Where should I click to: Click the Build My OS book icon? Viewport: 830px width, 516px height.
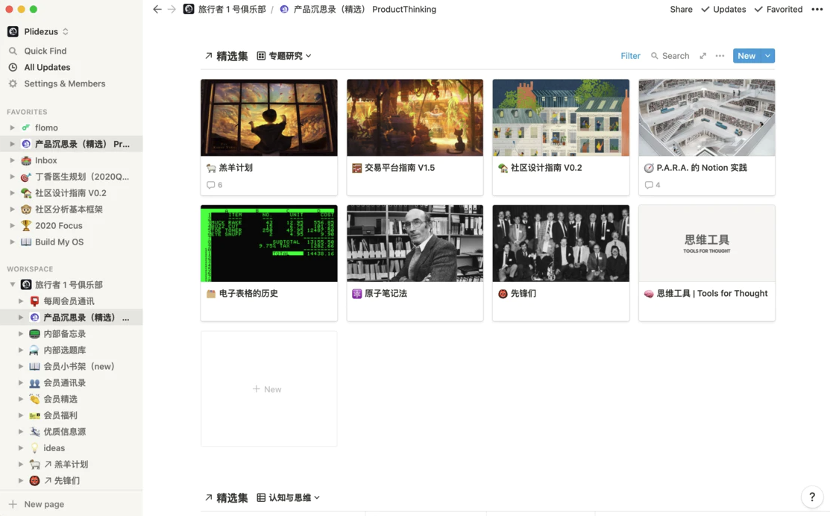click(26, 242)
